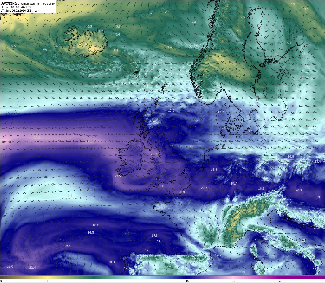Click the 'IT: Sun. 04. 02. 2024 03Z' line
The height and width of the screenshot is (283, 325).
click(x=16, y=7)
